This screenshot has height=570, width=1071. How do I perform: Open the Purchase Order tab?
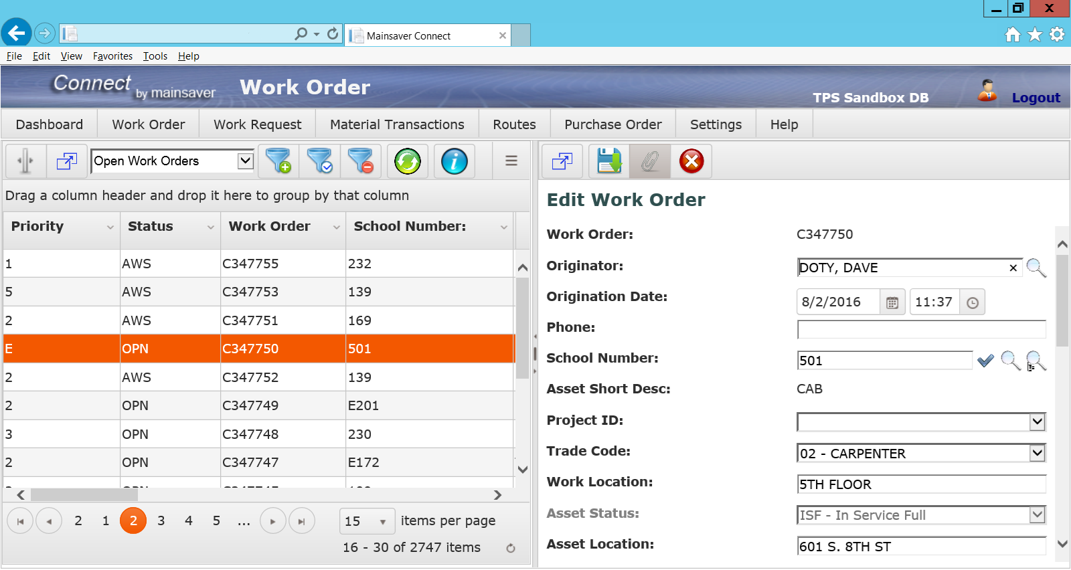point(612,124)
